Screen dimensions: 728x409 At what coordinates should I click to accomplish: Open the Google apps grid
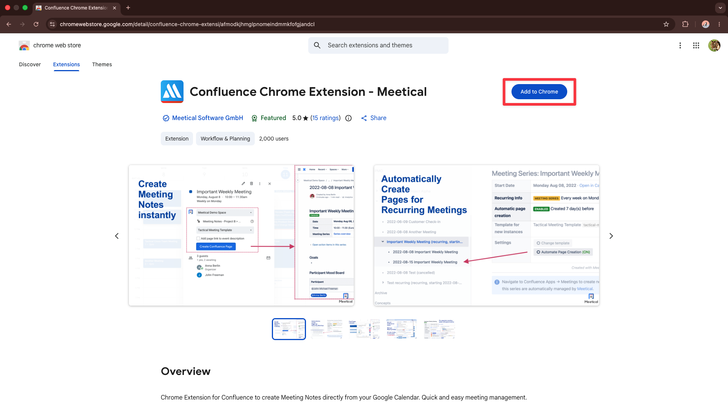click(696, 45)
